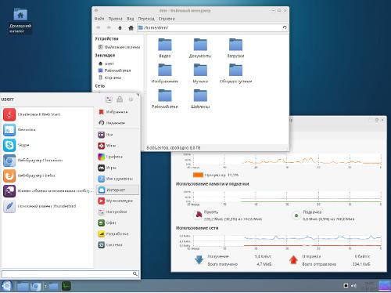Click file manager launcher on panel
391x293 pixels.
(22, 286)
